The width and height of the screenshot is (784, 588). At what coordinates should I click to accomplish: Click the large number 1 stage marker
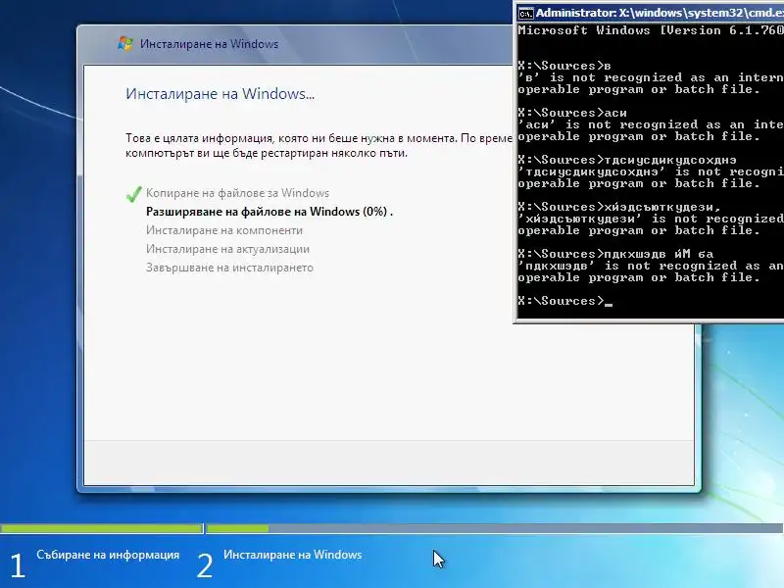coord(18,566)
